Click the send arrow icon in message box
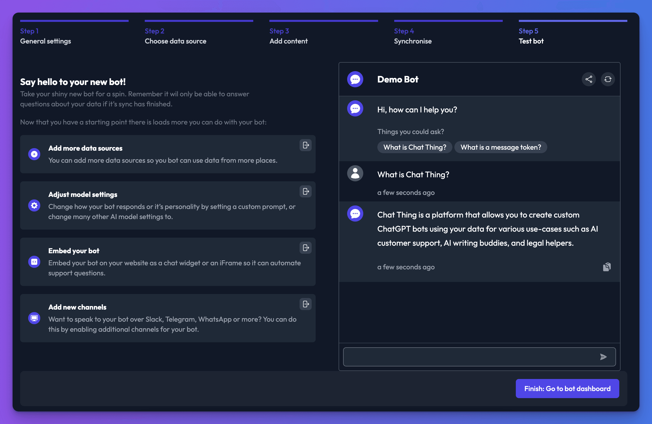The image size is (652, 424). point(603,357)
